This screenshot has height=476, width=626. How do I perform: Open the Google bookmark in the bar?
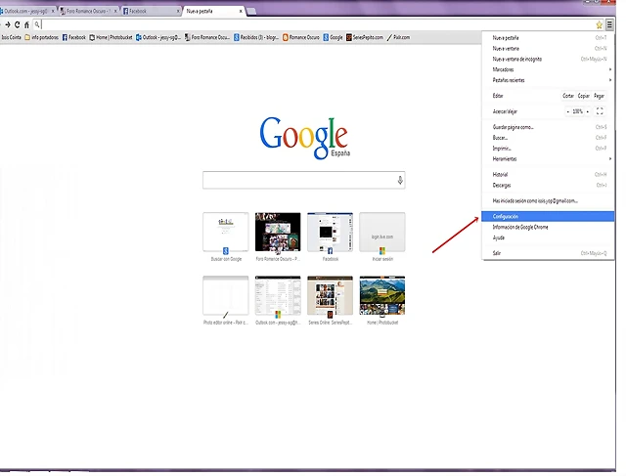pyautogui.click(x=333, y=37)
